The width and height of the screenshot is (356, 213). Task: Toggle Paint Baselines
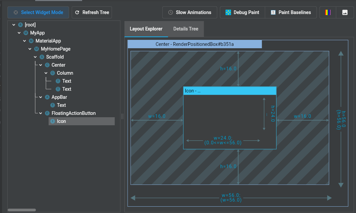click(x=291, y=12)
